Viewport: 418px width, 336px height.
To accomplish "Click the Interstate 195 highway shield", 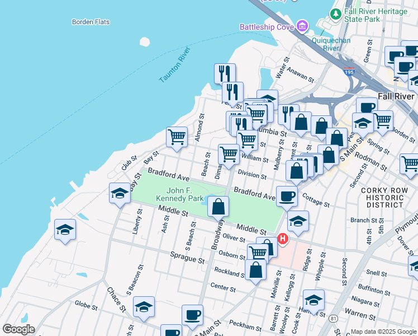I will pyautogui.click(x=349, y=72).
